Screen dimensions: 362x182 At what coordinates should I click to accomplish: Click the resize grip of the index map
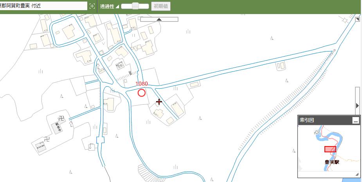click(x=357, y=175)
